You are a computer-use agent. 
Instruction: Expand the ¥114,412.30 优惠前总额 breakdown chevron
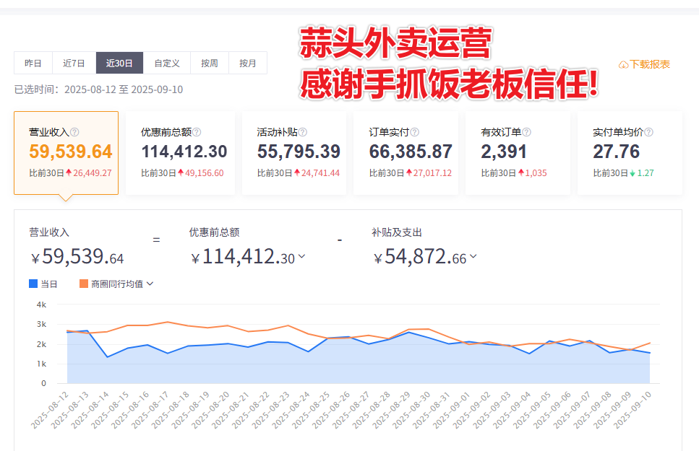coord(302,256)
